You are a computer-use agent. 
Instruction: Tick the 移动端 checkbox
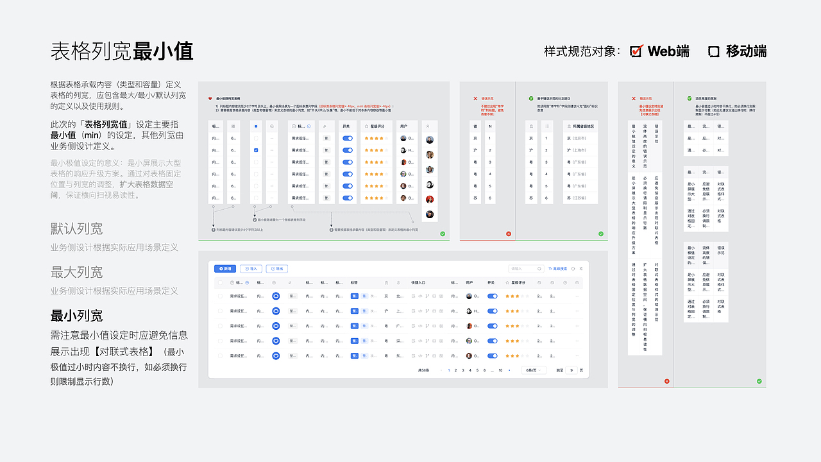coord(714,51)
